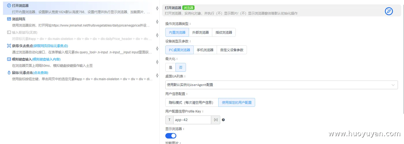Image resolution: width=404 pixels, height=144 pixels.
Task: Select 内置浏览器 browser type
Action: click(177, 32)
